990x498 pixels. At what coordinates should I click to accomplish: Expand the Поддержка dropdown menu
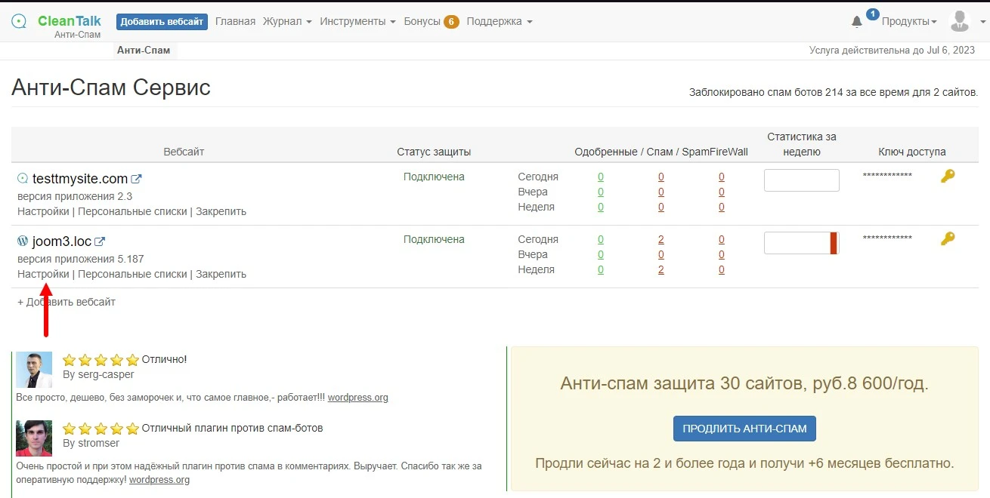[500, 22]
